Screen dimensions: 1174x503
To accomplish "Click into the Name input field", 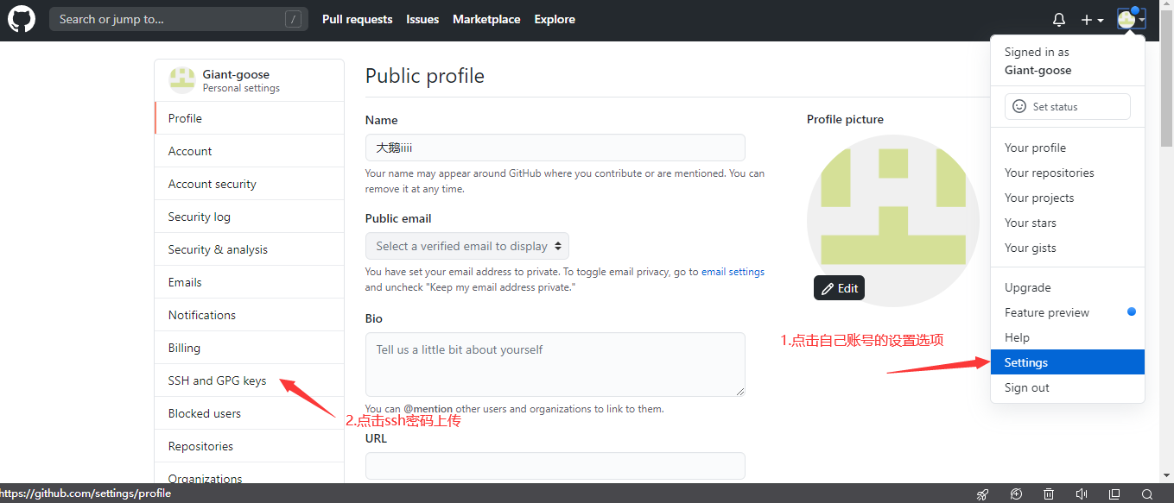I will (555, 148).
